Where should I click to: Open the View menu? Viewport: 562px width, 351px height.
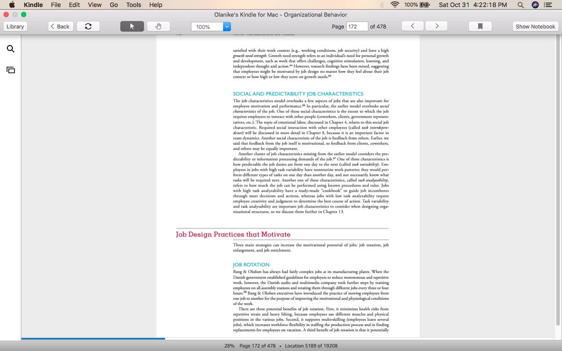94,5
